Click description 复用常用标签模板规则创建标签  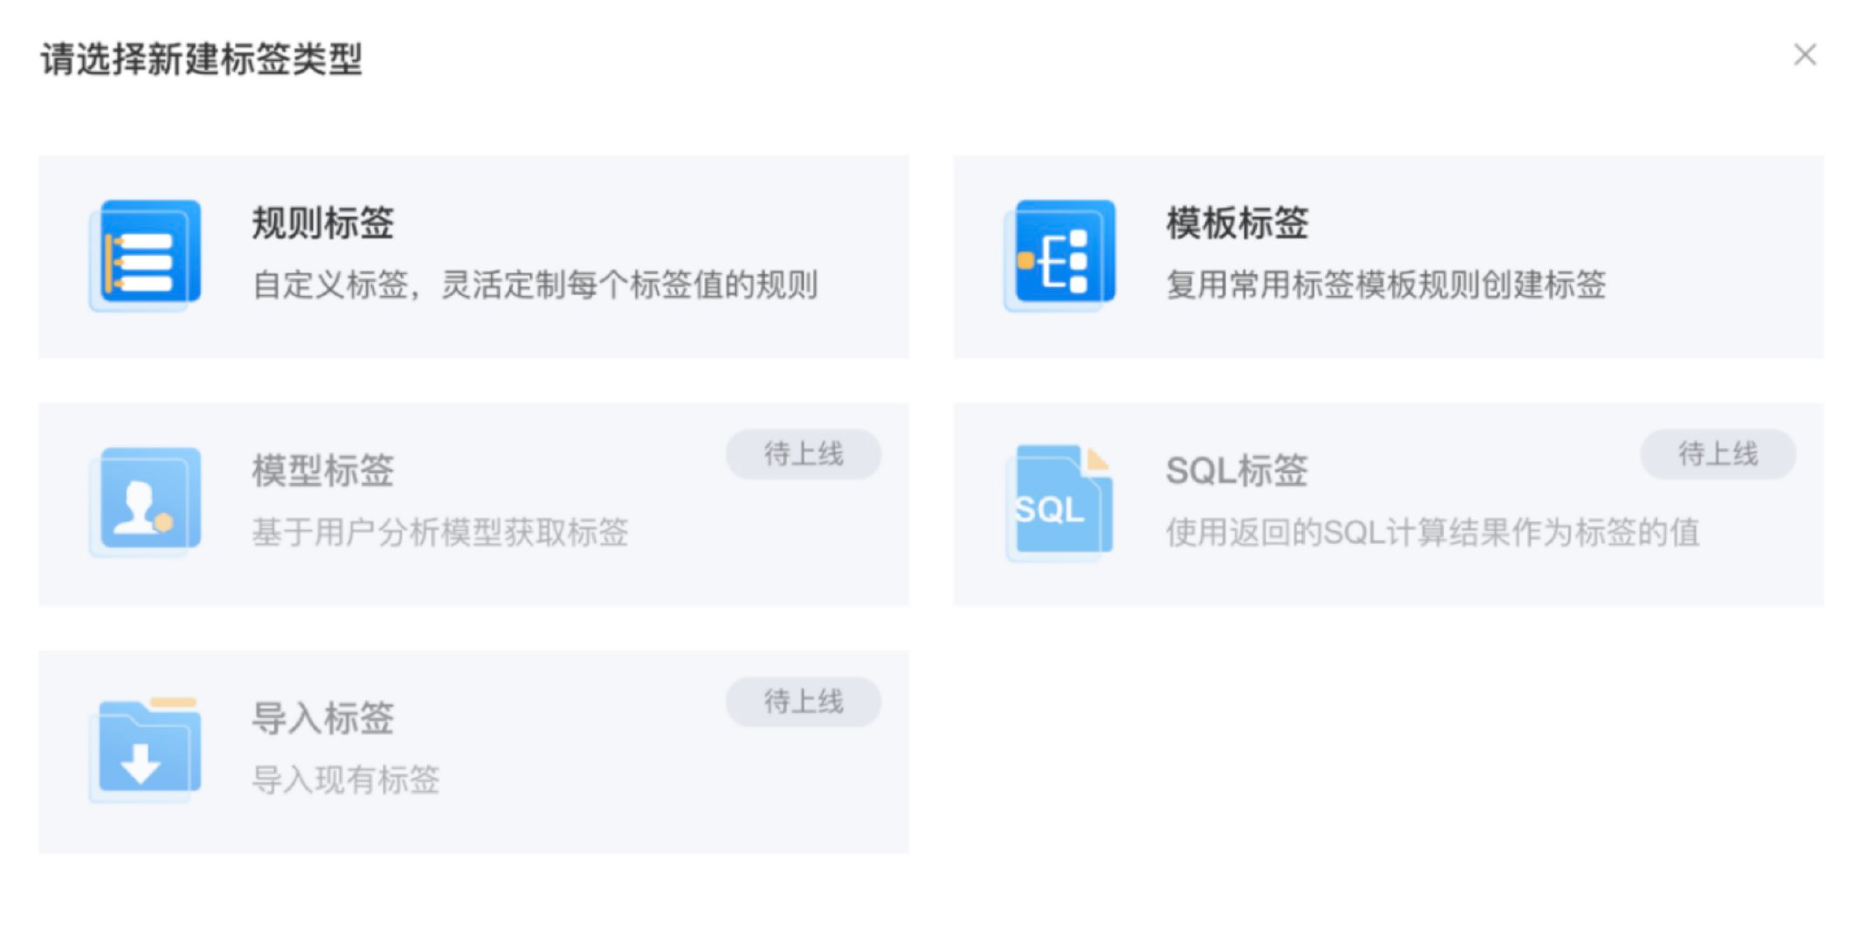point(1387,285)
